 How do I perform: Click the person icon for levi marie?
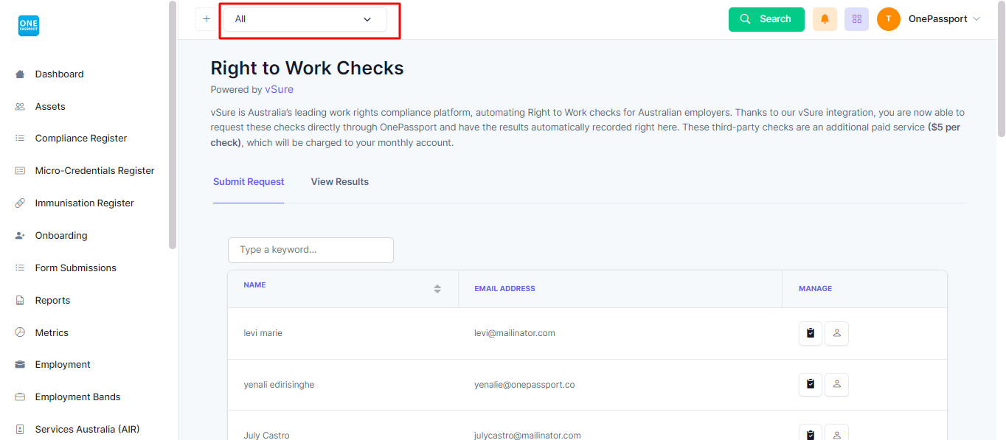click(837, 333)
